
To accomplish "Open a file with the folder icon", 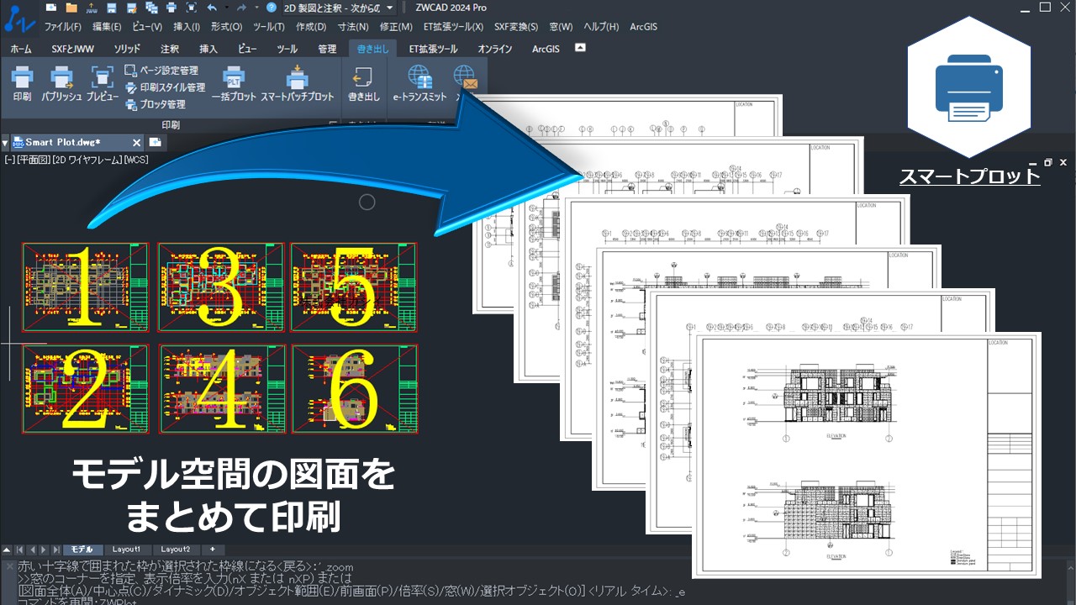I will [71, 8].
